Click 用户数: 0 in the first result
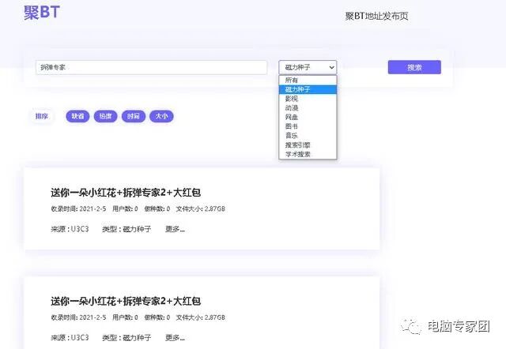Image resolution: width=506 pixels, height=349 pixels. (125, 208)
